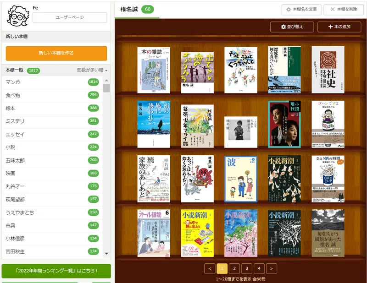Open the 小説現代 12 magazine cover
The height and width of the screenshot is (283, 367).
(x=284, y=124)
